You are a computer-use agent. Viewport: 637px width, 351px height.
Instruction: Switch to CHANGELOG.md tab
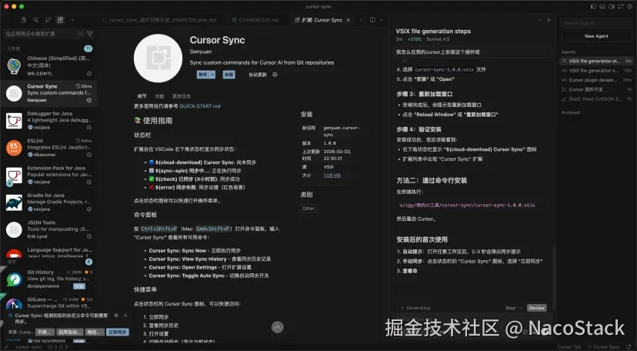tap(256, 20)
